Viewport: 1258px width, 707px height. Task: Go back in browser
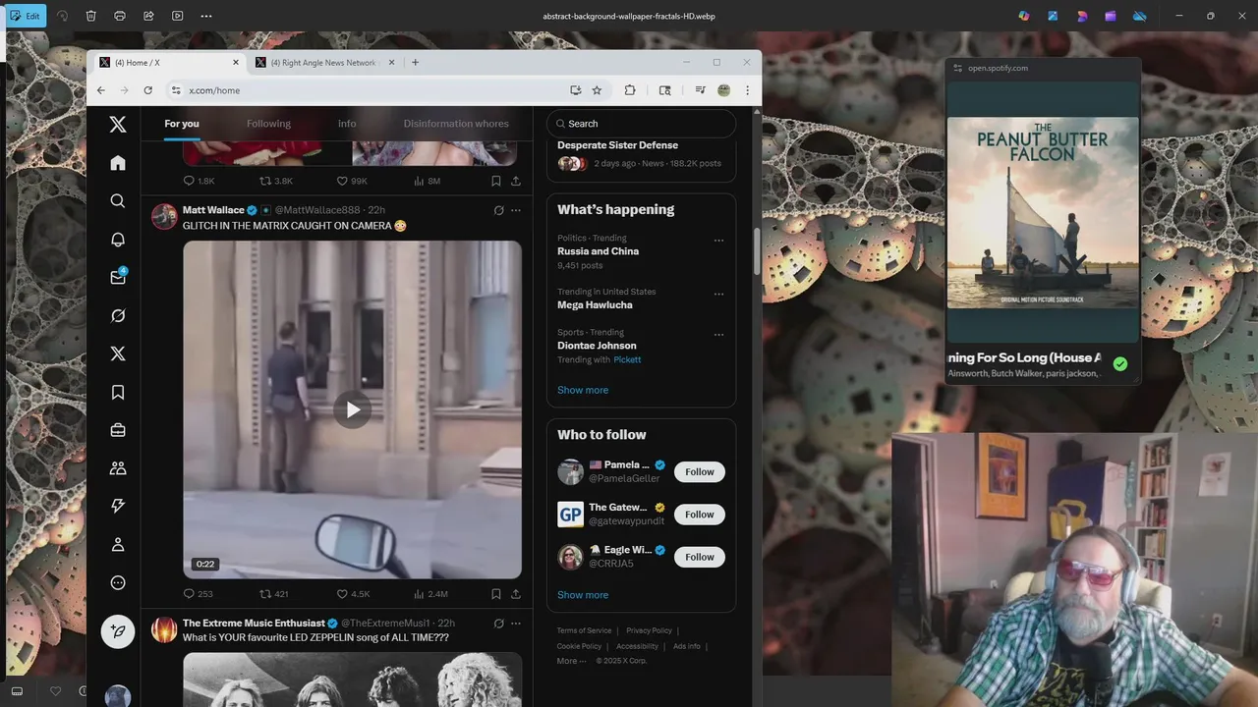click(100, 90)
